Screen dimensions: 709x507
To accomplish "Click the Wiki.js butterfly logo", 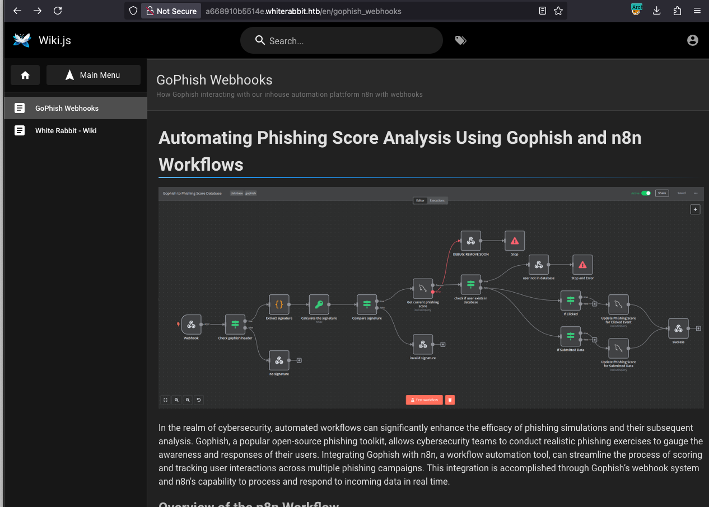I will click(22, 40).
